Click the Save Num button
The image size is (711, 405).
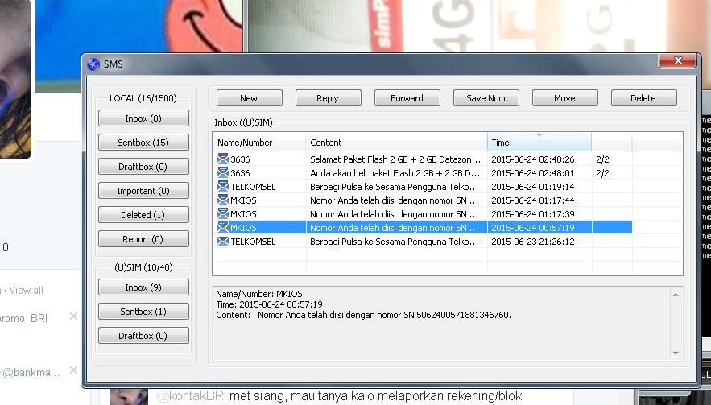click(x=486, y=98)
